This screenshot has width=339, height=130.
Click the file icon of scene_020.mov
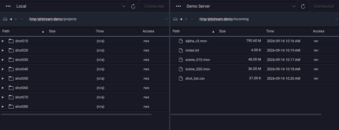click(181, 69)
